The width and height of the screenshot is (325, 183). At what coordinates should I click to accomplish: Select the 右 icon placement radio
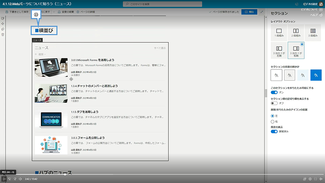point(273,122)
